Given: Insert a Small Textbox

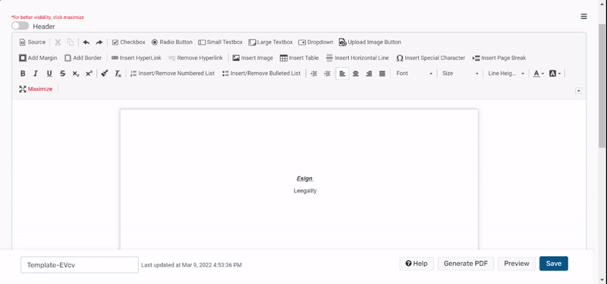Looking at the screenshot, I should coord(220,42).
